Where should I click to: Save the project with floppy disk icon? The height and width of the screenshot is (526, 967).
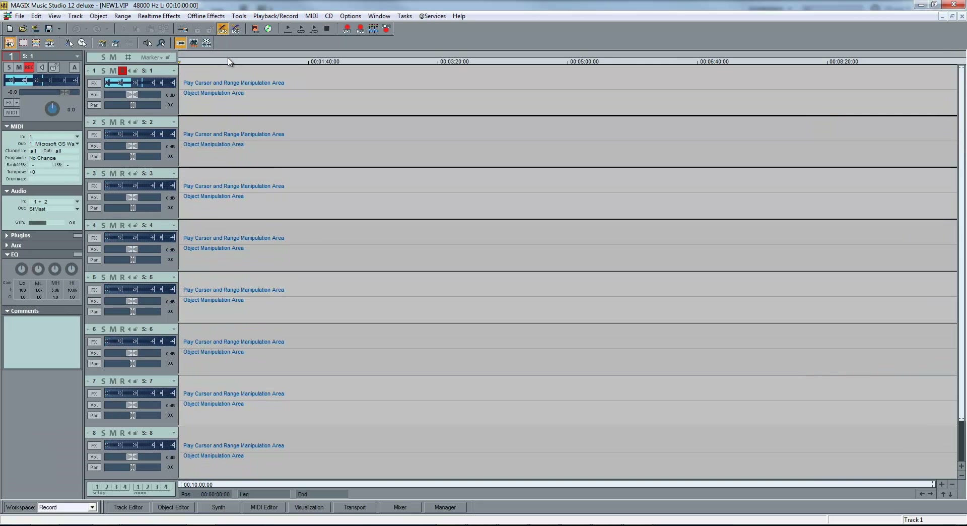coord(49,29)
